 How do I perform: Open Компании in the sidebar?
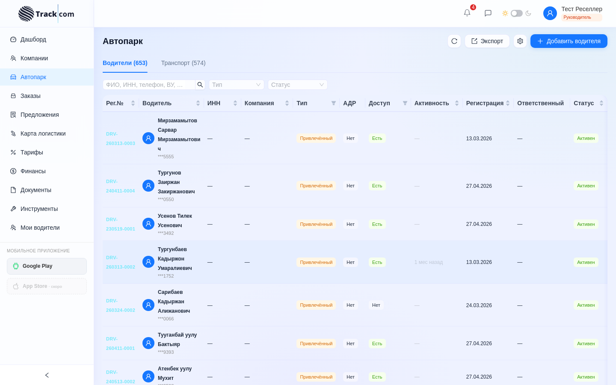[x=47, y=58]
